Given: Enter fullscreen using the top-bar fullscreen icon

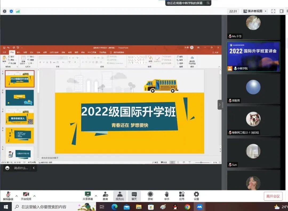Looking at the screenshot, I should [273, 11].
